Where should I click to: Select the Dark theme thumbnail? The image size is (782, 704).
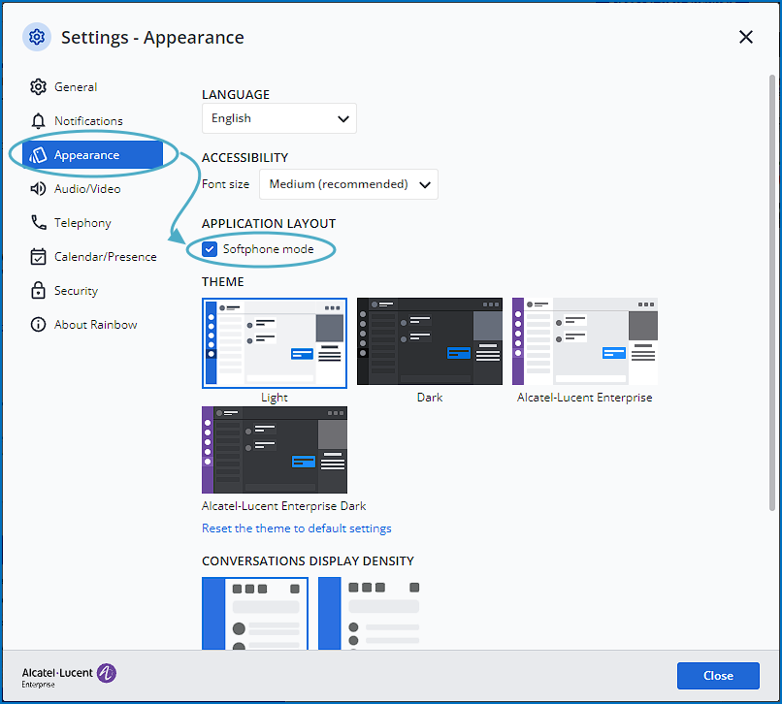(x=430, y=341)
